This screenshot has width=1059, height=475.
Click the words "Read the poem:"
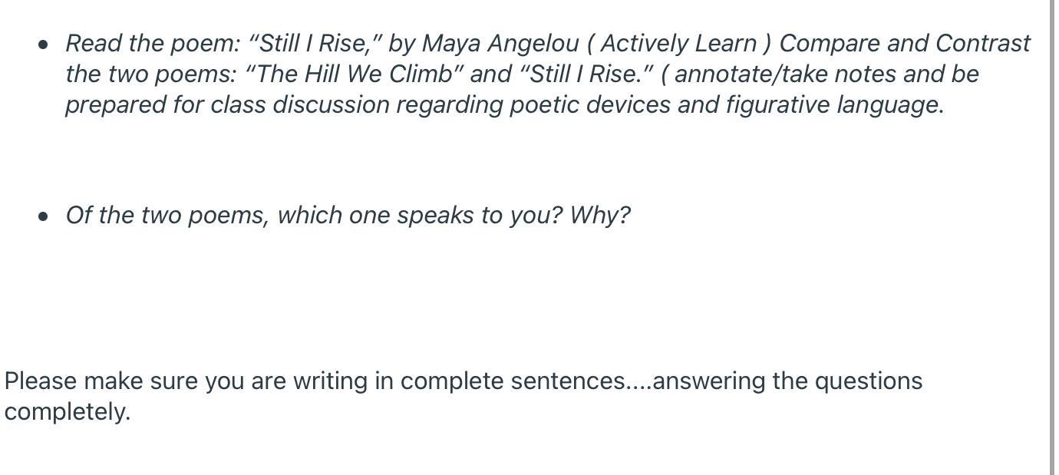tap(153, 44)
